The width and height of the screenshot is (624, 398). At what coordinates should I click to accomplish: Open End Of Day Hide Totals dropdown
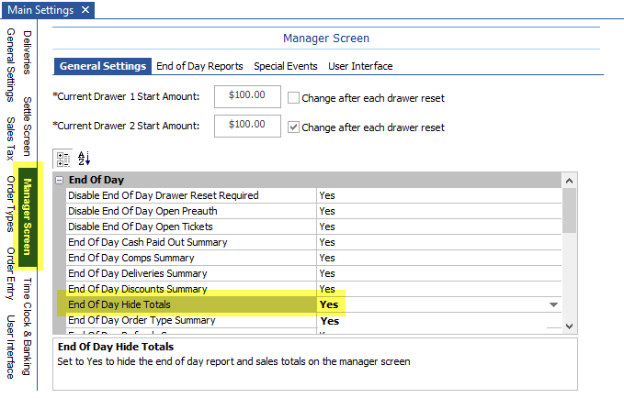click(x=553, y=304)
